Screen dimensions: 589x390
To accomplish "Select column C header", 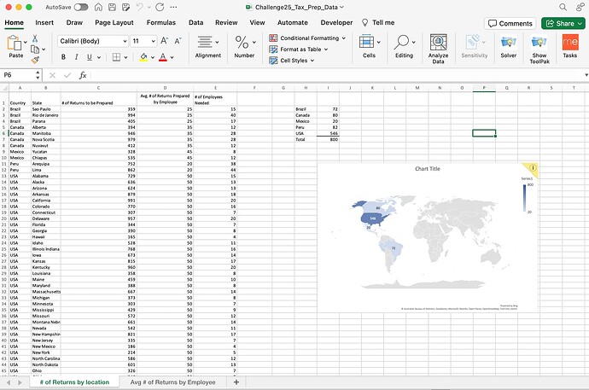I will tap(98, 88).
